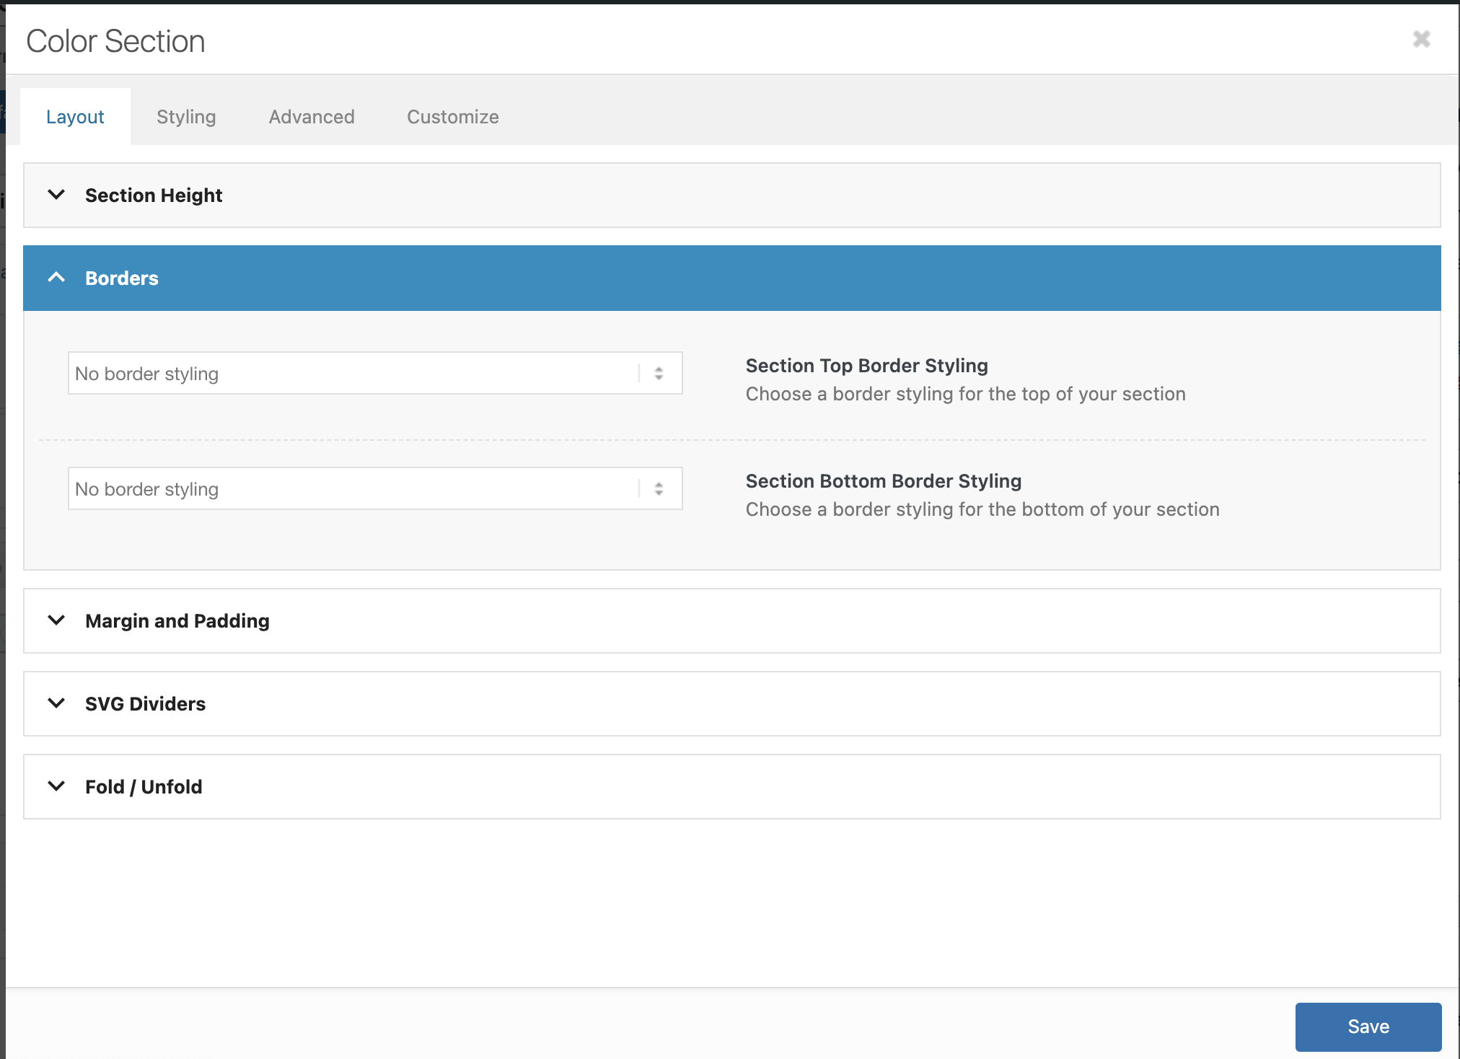Open the Section Bottom Border Styling dropdown

click(x=353, y=489)
